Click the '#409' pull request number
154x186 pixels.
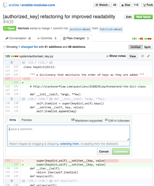tap(8, 22)
